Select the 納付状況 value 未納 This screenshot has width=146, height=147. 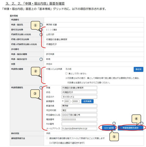48,133
